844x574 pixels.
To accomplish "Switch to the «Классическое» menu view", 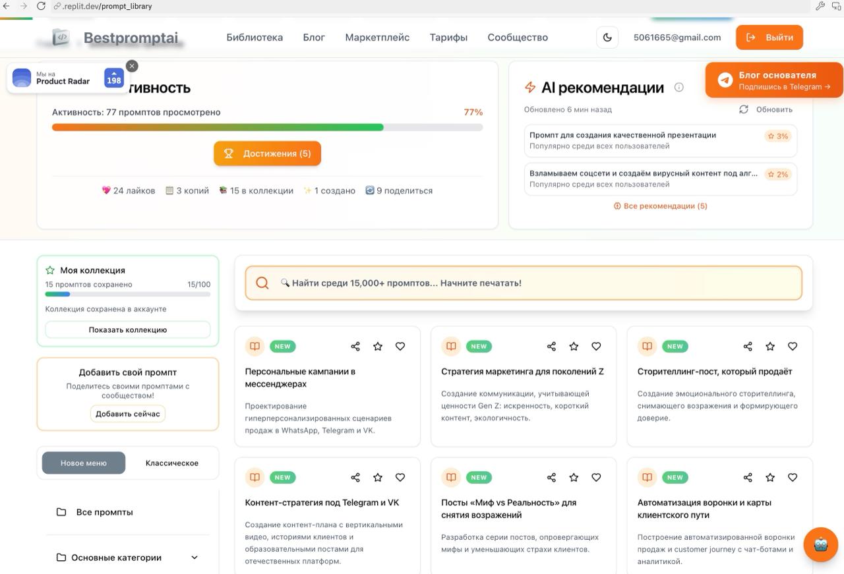I will pos(172,463).
